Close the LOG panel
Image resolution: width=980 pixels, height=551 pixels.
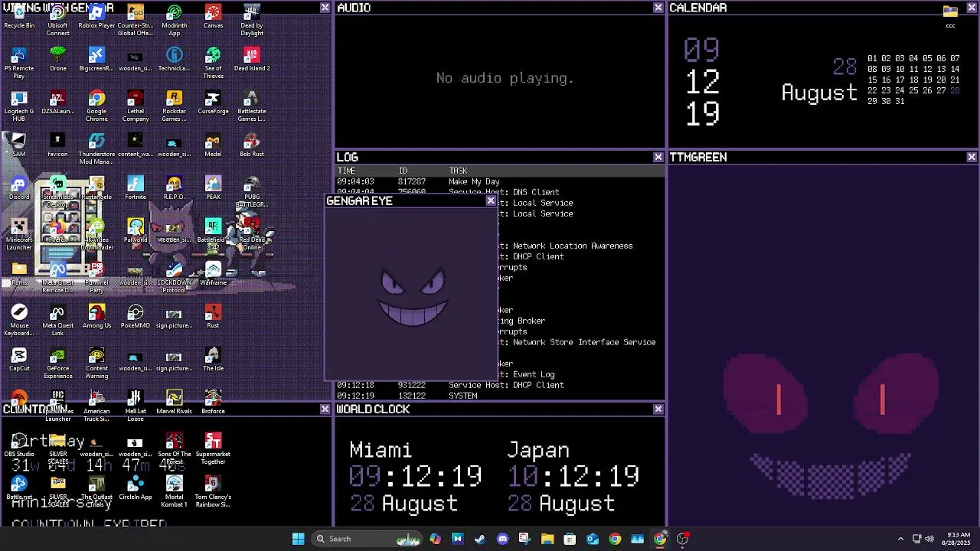(x=658, y=157)
